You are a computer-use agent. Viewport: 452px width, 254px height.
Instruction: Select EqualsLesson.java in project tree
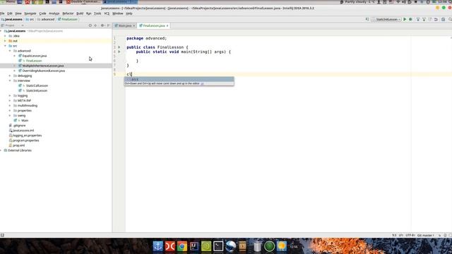35,56
